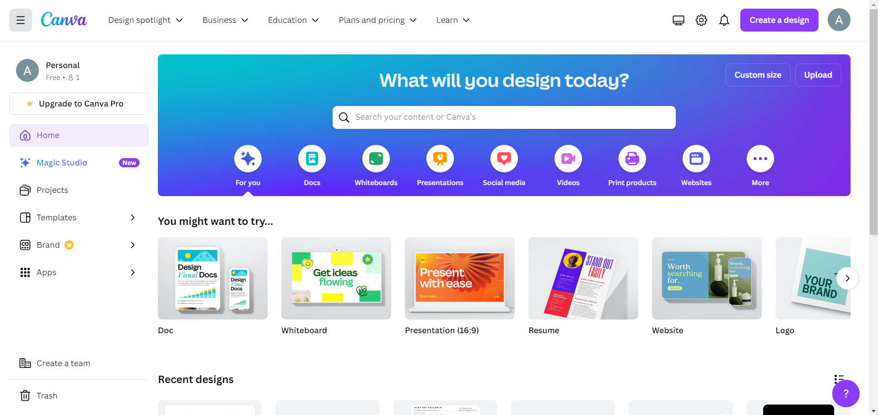878x415 pixels.
Task: Expand the Templates sidebar submenu
Action: [133, 218]
